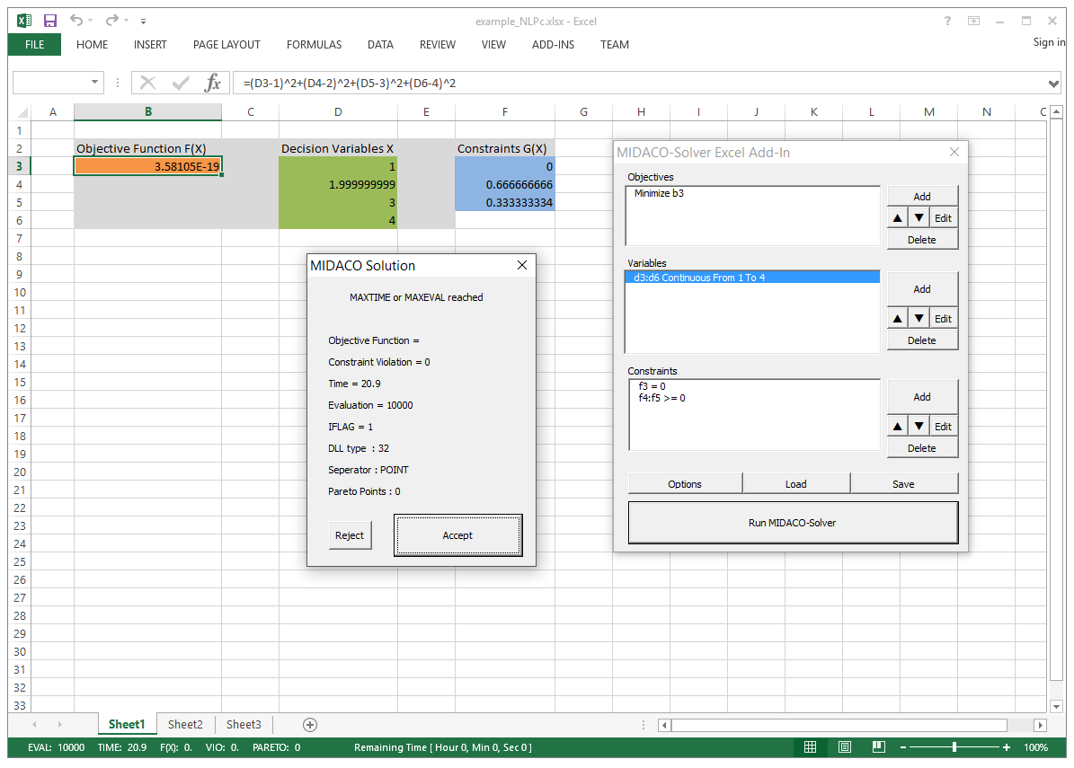The image size is (1074, 768).
Task: Click the zoom out minus icon
Action: click(x=903, y=748)
